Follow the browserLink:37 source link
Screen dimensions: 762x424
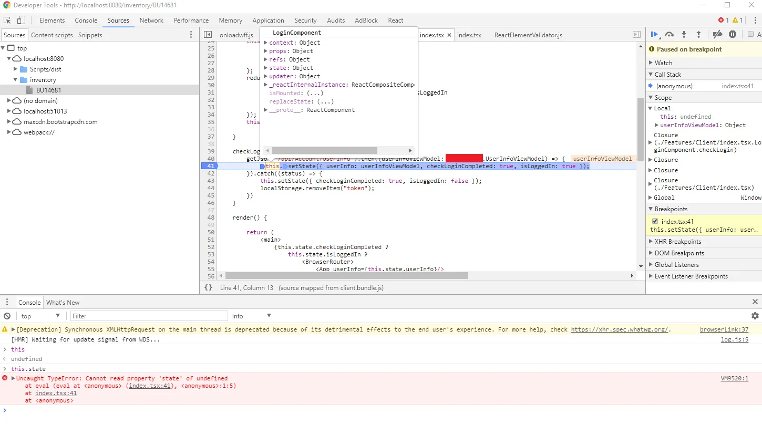coord(724,329)
